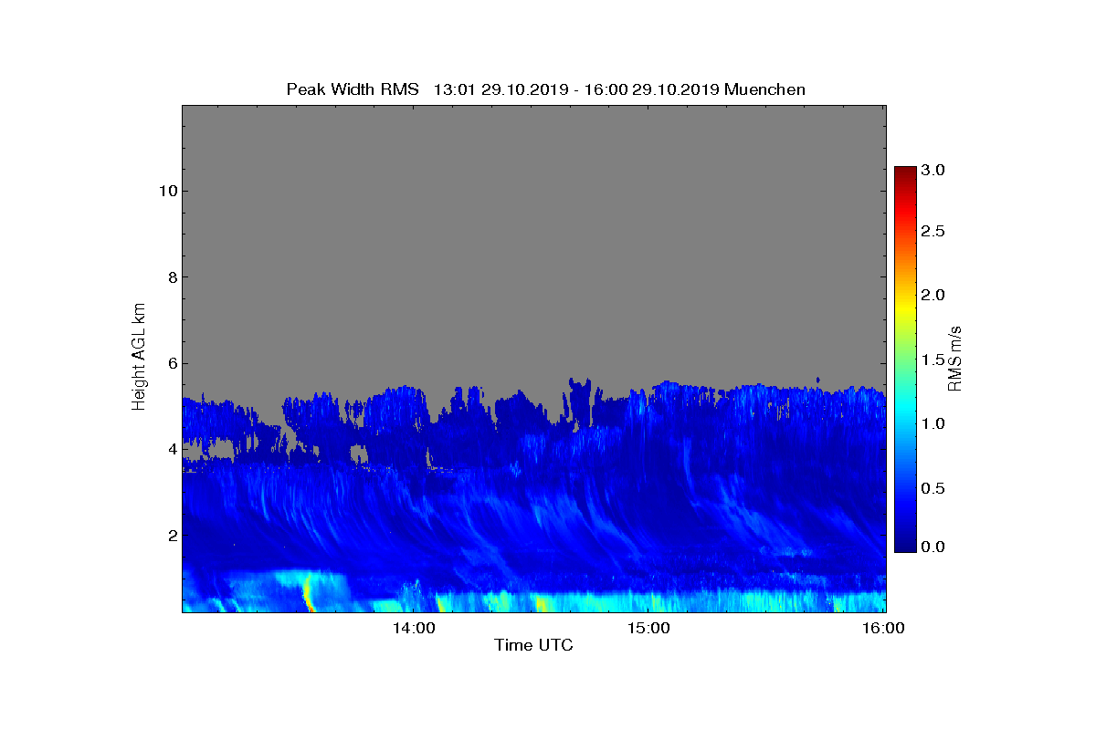Click the station name "Muenchen"
Screen dimensions: 1096x730
point(764,89)
